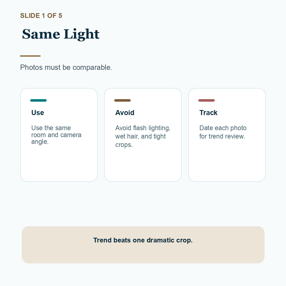Click 'Use the same room and camera angle' text
The image size is (286, 286).
pos(56,135)
